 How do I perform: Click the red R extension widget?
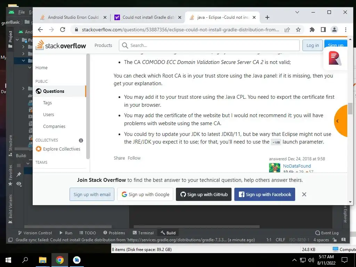(335, 58)
